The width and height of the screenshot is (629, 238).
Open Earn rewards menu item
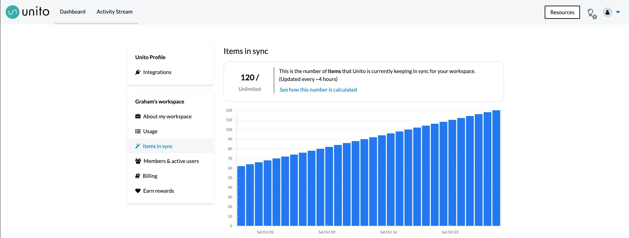158,191
